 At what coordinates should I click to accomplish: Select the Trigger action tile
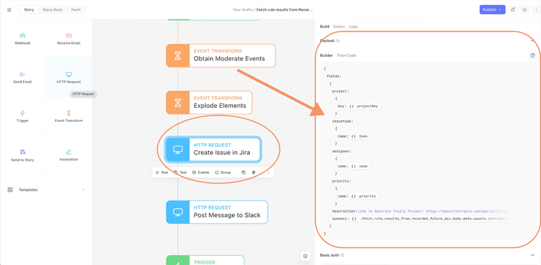22,116
